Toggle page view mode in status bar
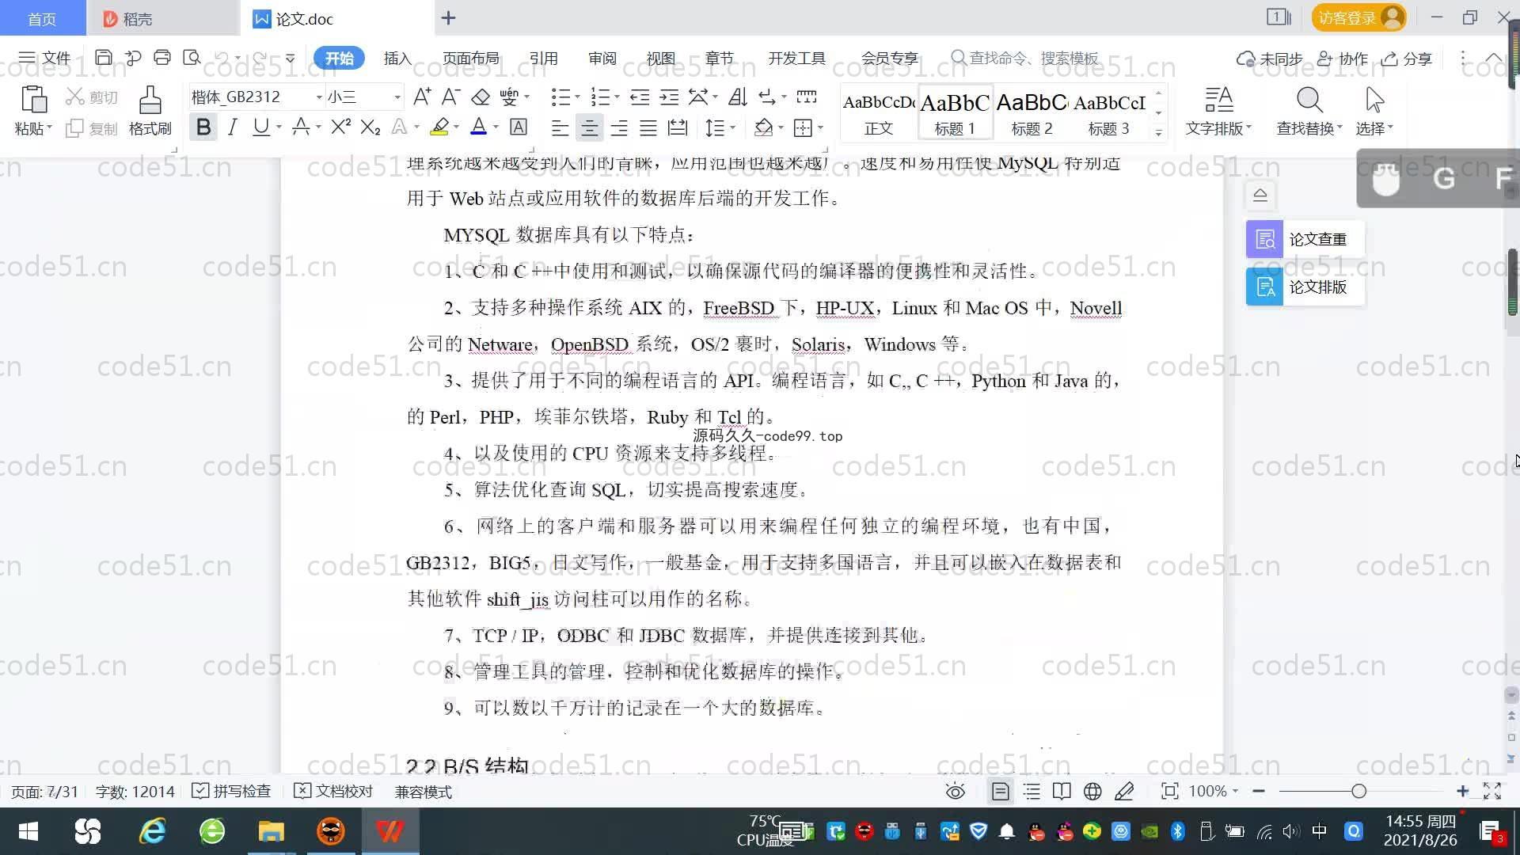 [1001, 791]
